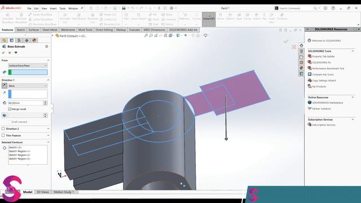The width and height of the screenshot is (361, 203).
Task: Click the Help question mark icon in title bar
Action: [333, 8]
